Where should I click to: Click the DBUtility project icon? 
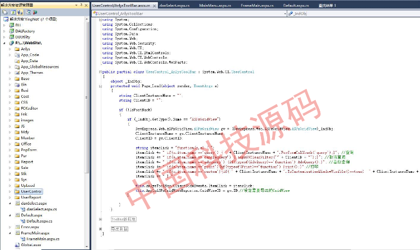tap(12, 37)
